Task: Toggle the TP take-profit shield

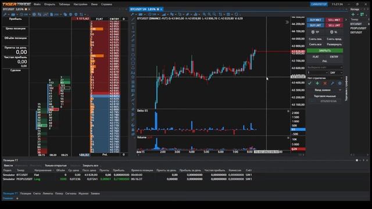Action: pyautogui.click(x=315, y=32)
